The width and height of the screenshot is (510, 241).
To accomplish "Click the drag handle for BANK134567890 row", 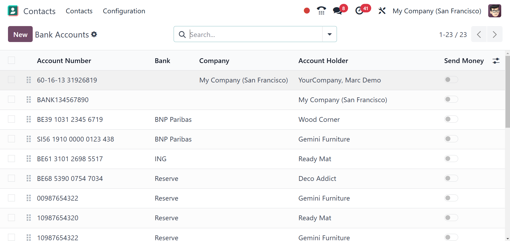I will click(29, 100).
